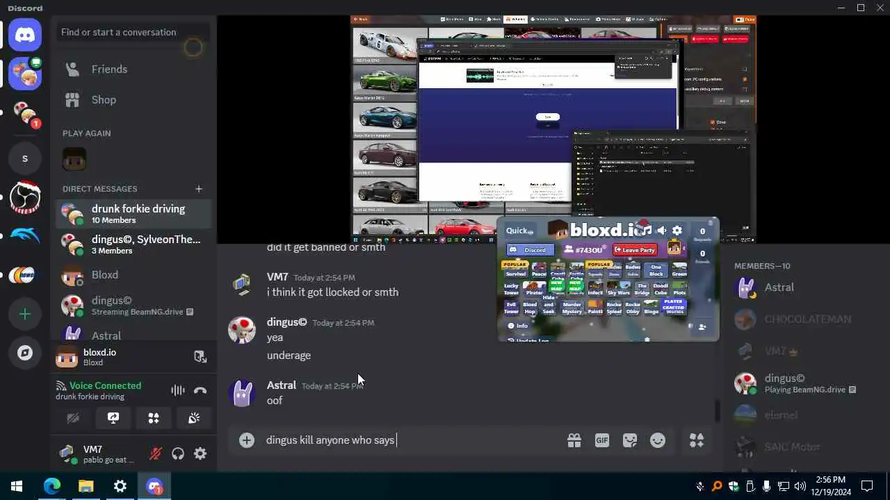Click the chat scrollbar
The image size is (890, 500).
[x=718, y=411]
